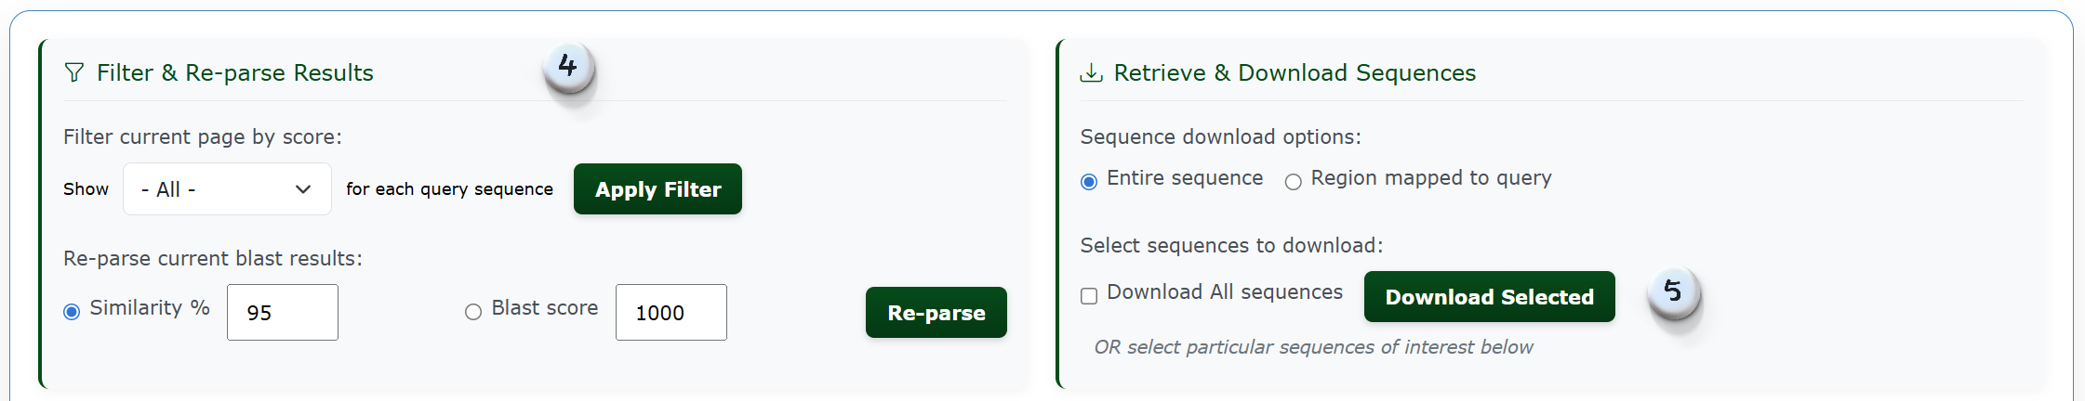Check Download All sequences checkbox

click(x=1089, y=296)
